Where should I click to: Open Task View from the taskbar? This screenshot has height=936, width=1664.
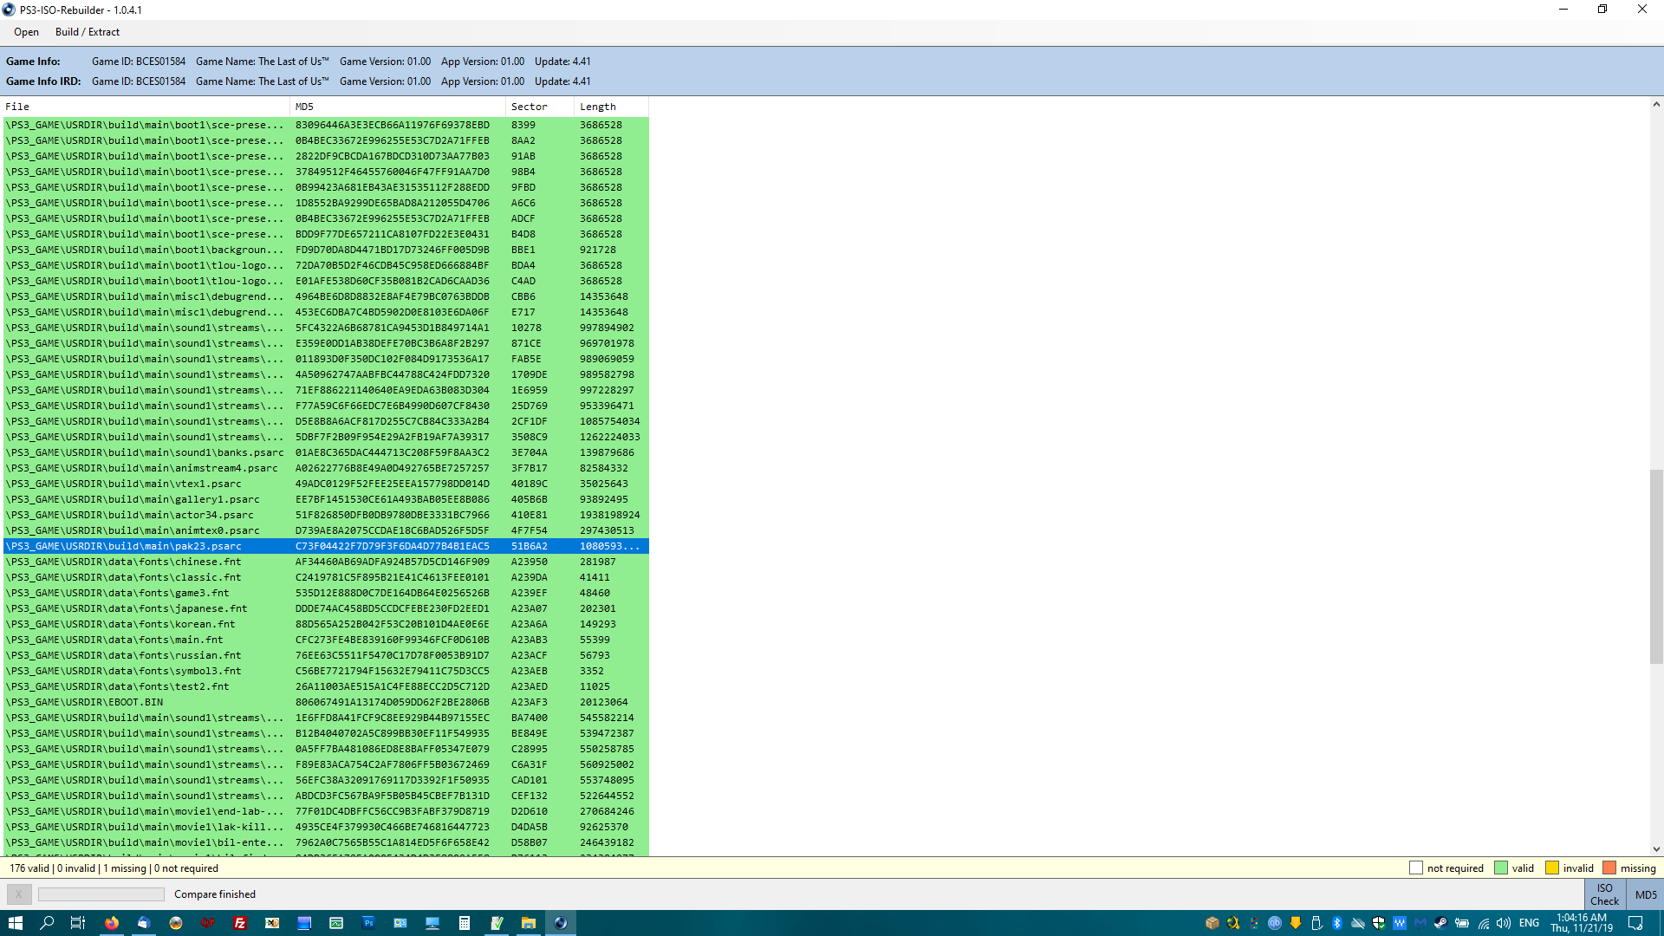click(x=77, y=923)
